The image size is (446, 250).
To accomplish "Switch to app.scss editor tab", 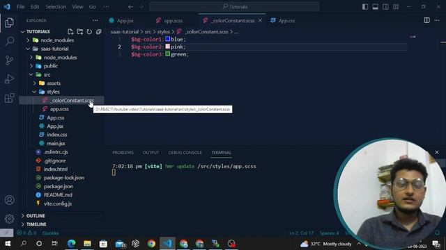I will point(174,21).
